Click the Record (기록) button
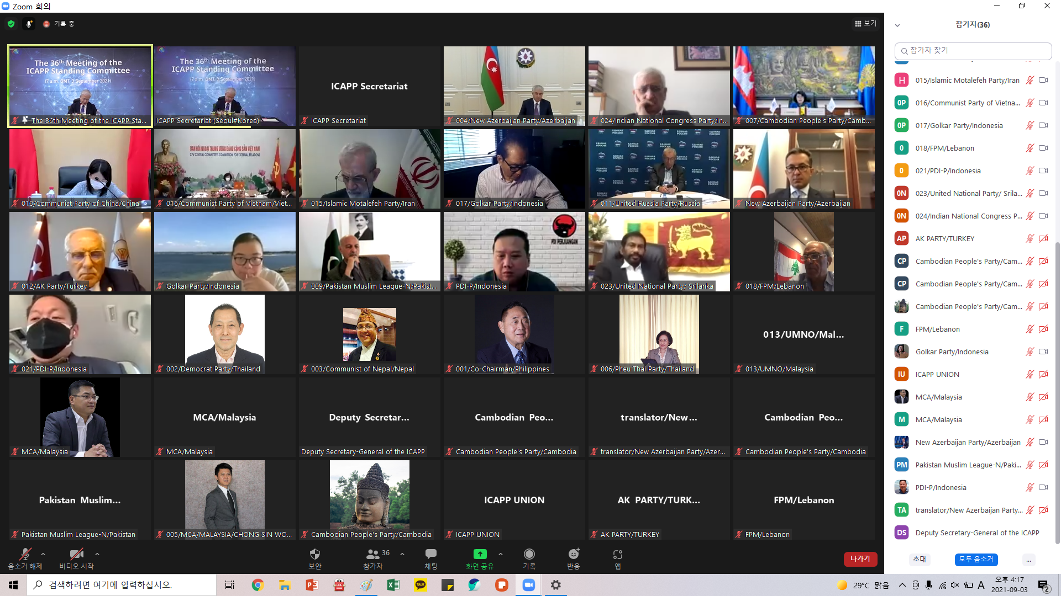Screen dimensions: 1061x596 coord(529,558)
